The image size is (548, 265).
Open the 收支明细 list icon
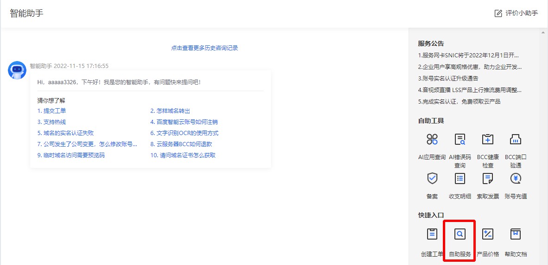click(x=460, y=179)
